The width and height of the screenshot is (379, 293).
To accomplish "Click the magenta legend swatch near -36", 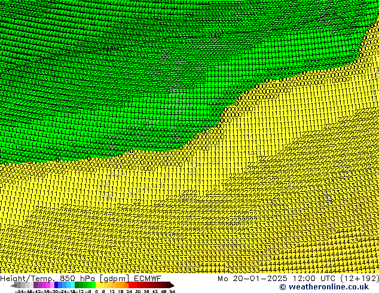I will pyautogui.click(x=48, y=285).
